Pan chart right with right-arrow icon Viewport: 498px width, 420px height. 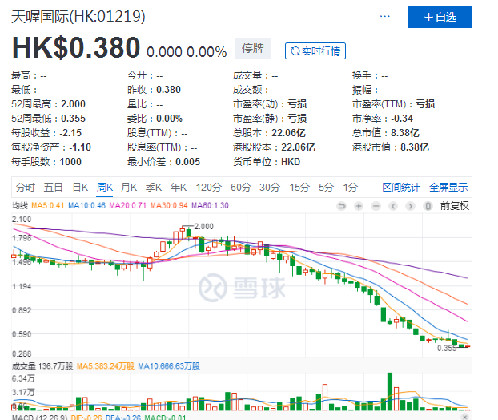coord(411,206)
